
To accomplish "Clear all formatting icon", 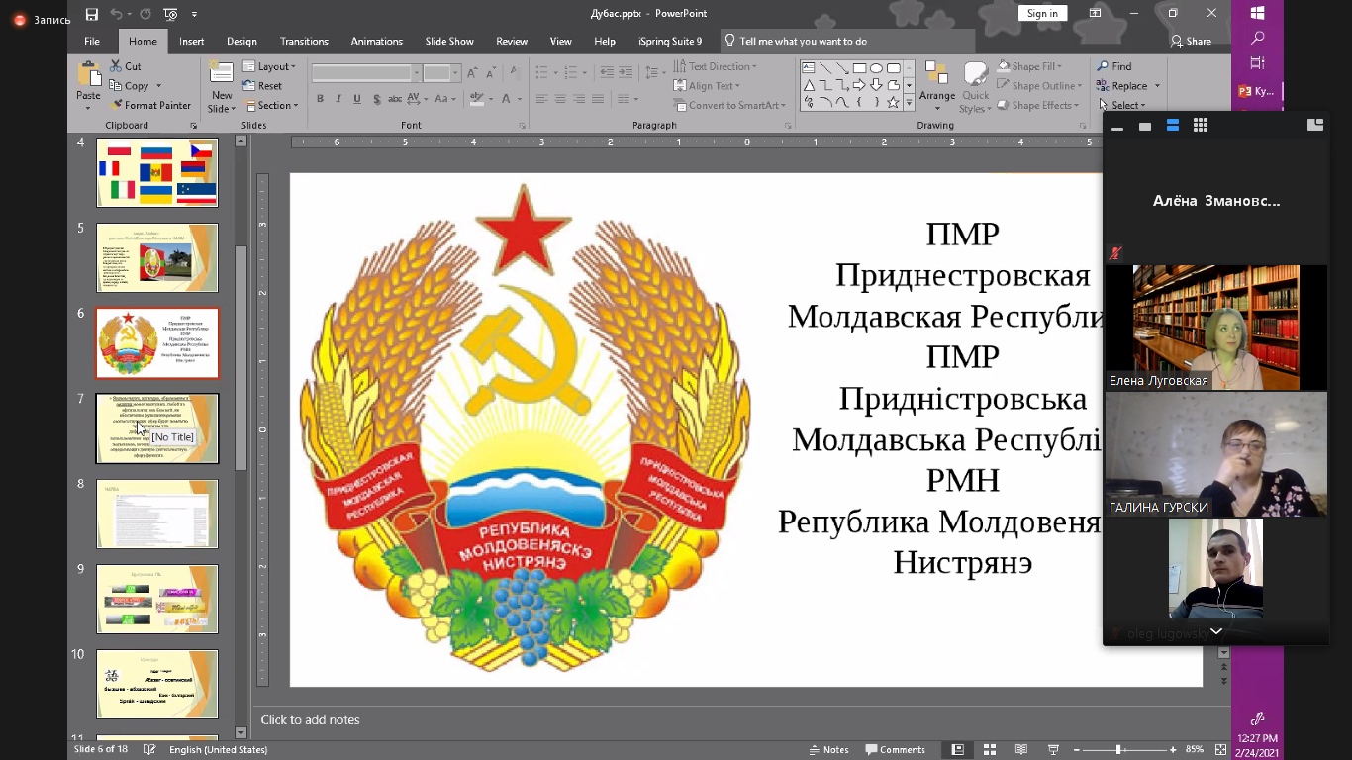I will (x=514, y=73).
